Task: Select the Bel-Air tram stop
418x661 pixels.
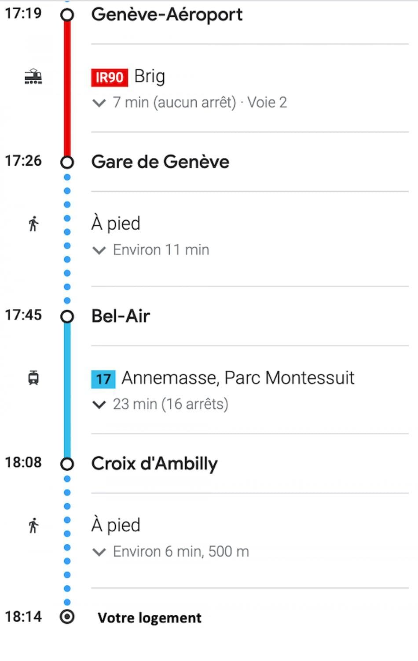Action: [x=121, y=316]
